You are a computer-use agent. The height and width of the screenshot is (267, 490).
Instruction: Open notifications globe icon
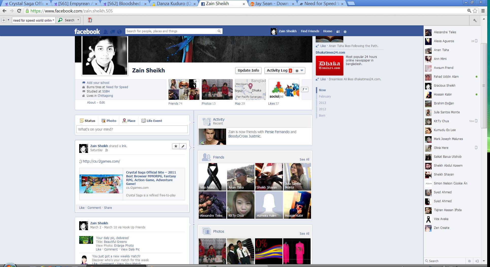pyautogui.click(x=119, y=32)
